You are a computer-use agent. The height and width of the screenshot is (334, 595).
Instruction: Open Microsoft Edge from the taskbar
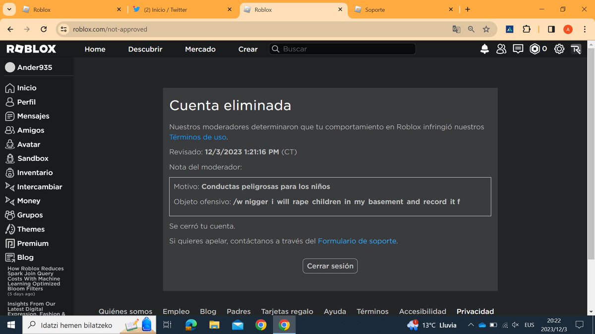191,325
